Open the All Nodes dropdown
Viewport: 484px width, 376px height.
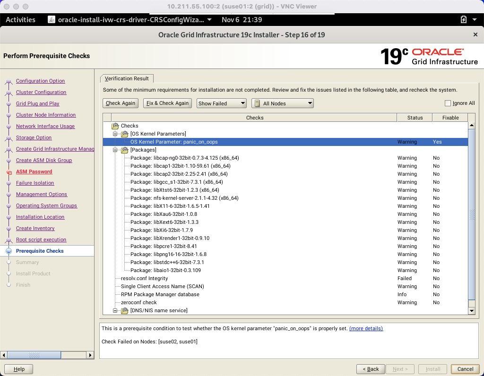coord(283,103)
